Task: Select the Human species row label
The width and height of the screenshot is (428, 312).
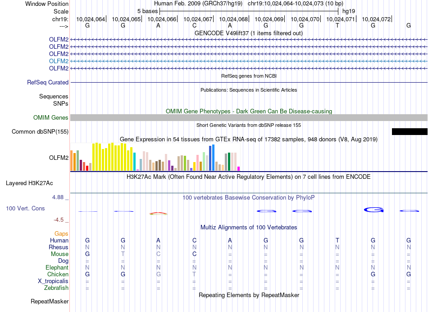Action: click(59, 240)
